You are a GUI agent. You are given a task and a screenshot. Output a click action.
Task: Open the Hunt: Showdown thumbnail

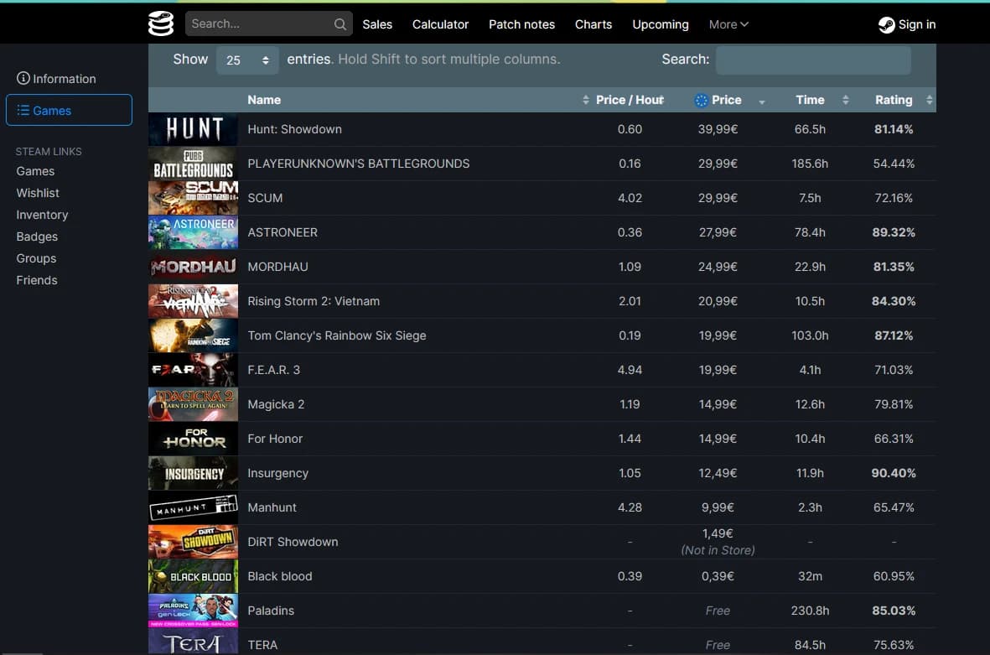tap(193, 129)
